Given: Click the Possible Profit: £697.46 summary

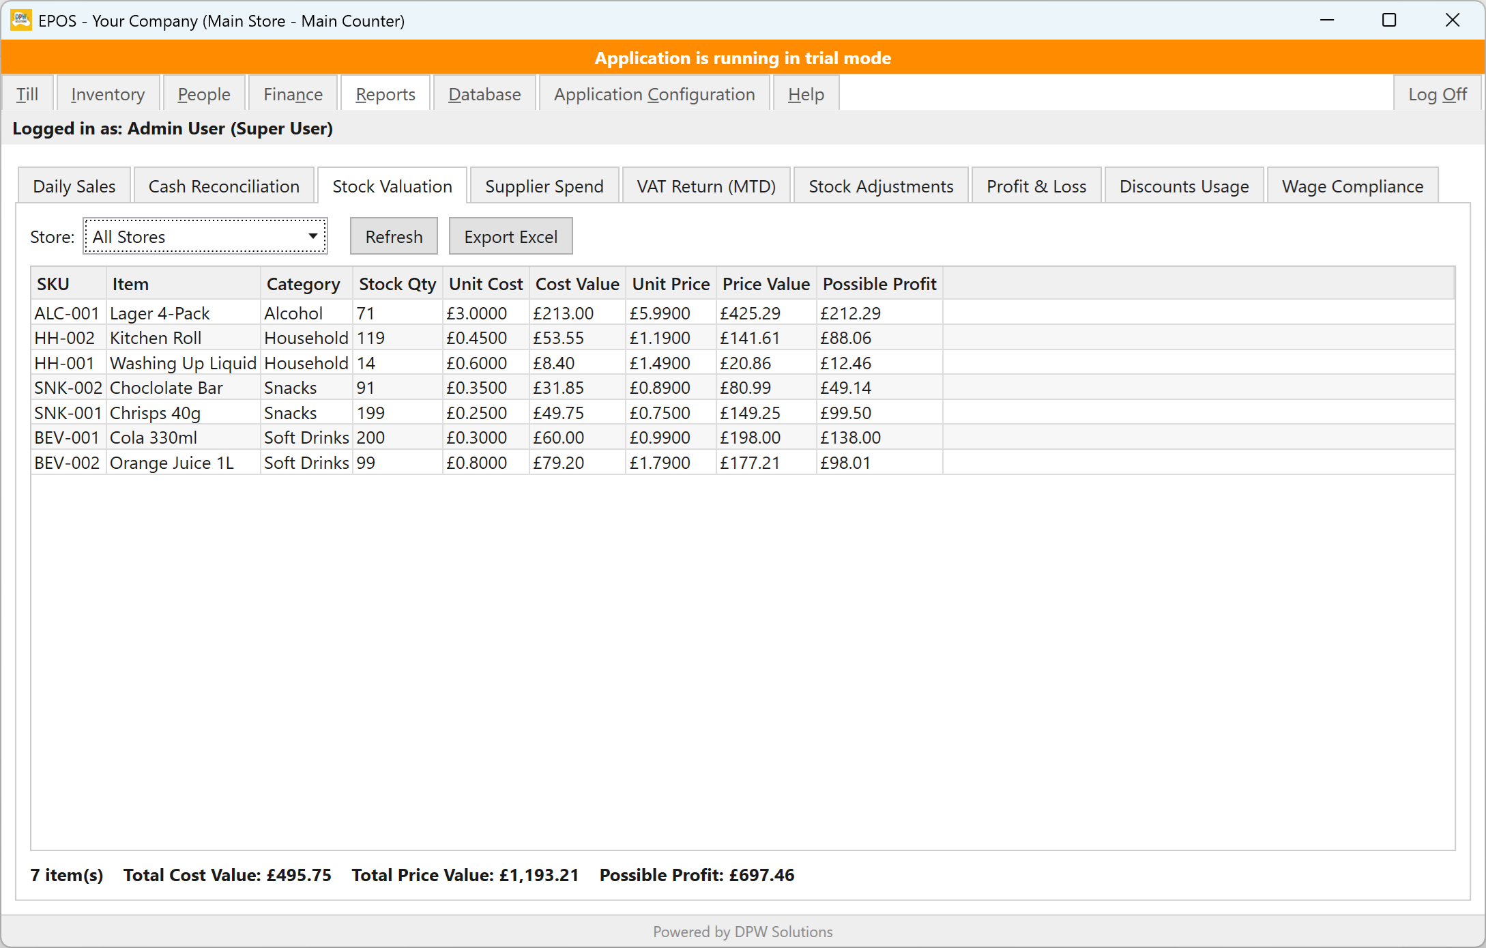Looking at the screenshot, I should point(697,875).
